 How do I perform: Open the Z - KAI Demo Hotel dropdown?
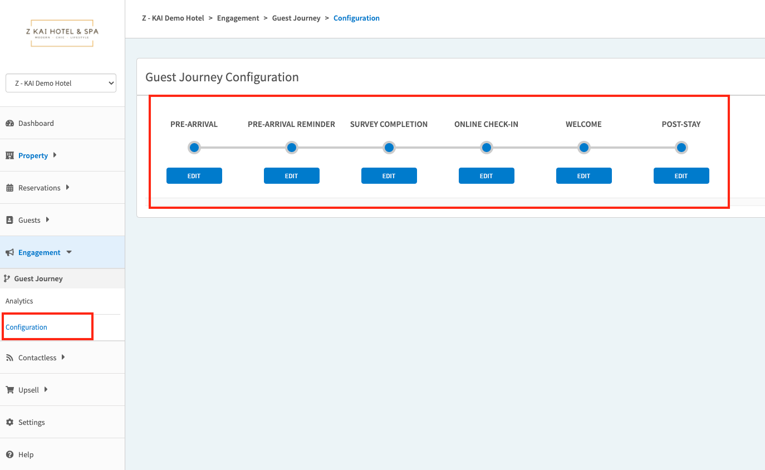[x=61, y=83]
